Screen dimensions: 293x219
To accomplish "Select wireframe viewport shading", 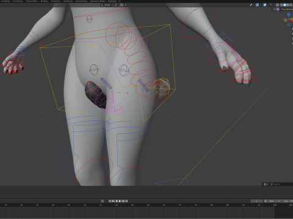I will (x=281, y=5).
